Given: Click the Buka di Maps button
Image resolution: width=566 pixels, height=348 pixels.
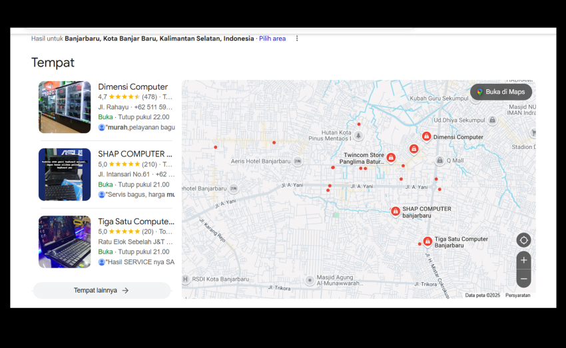Looking at the screenshot, I should [x=501, y=92].
